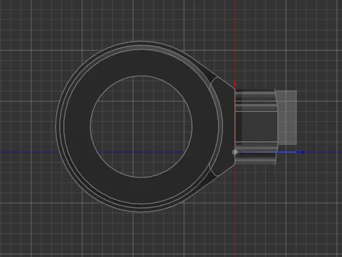Viewport: 342px width, 257px height.
Task: Select the tapered bracket joining ring and cylinder
Action: (x=226, y=126)
